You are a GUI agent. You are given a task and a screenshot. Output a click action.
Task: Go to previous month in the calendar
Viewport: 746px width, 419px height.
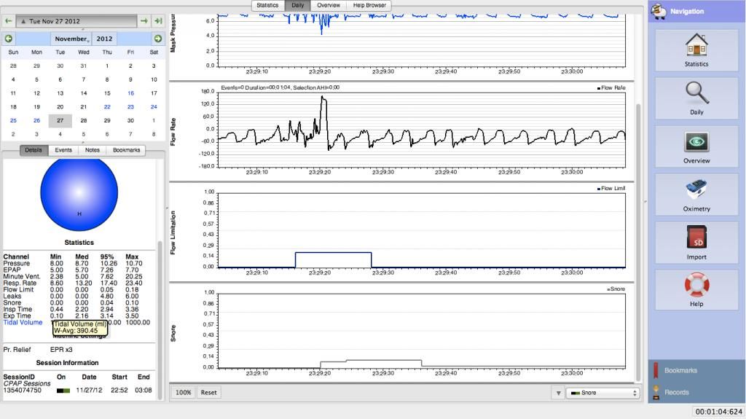pyautogui.click(x=9, y=39)
